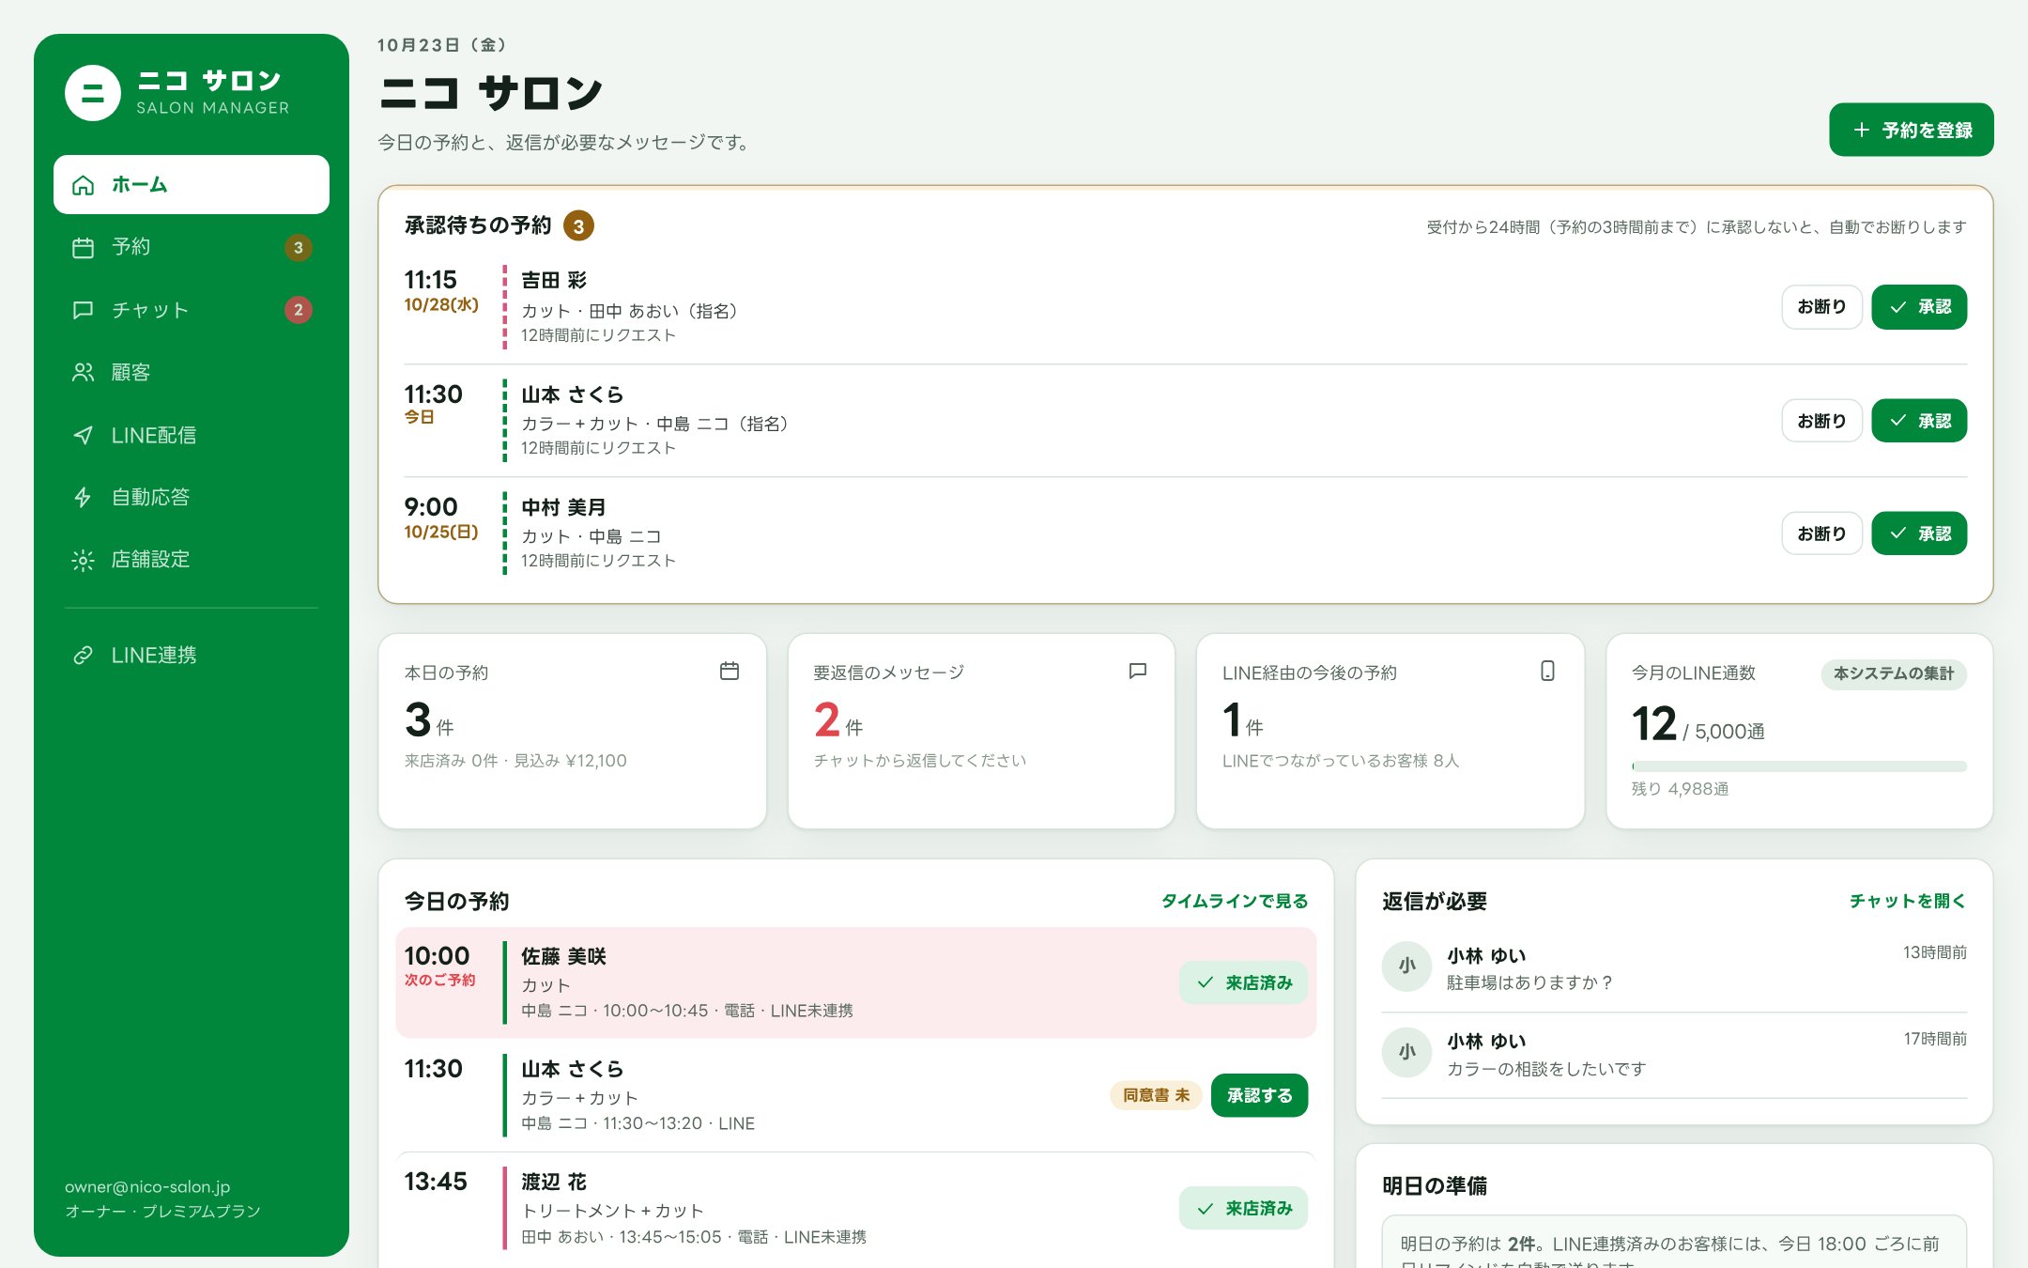Image resolution: width=2028 pixels, height=1268 pixels.
Task: Open the 自動応答 sidebar menu
Action: 192,497
